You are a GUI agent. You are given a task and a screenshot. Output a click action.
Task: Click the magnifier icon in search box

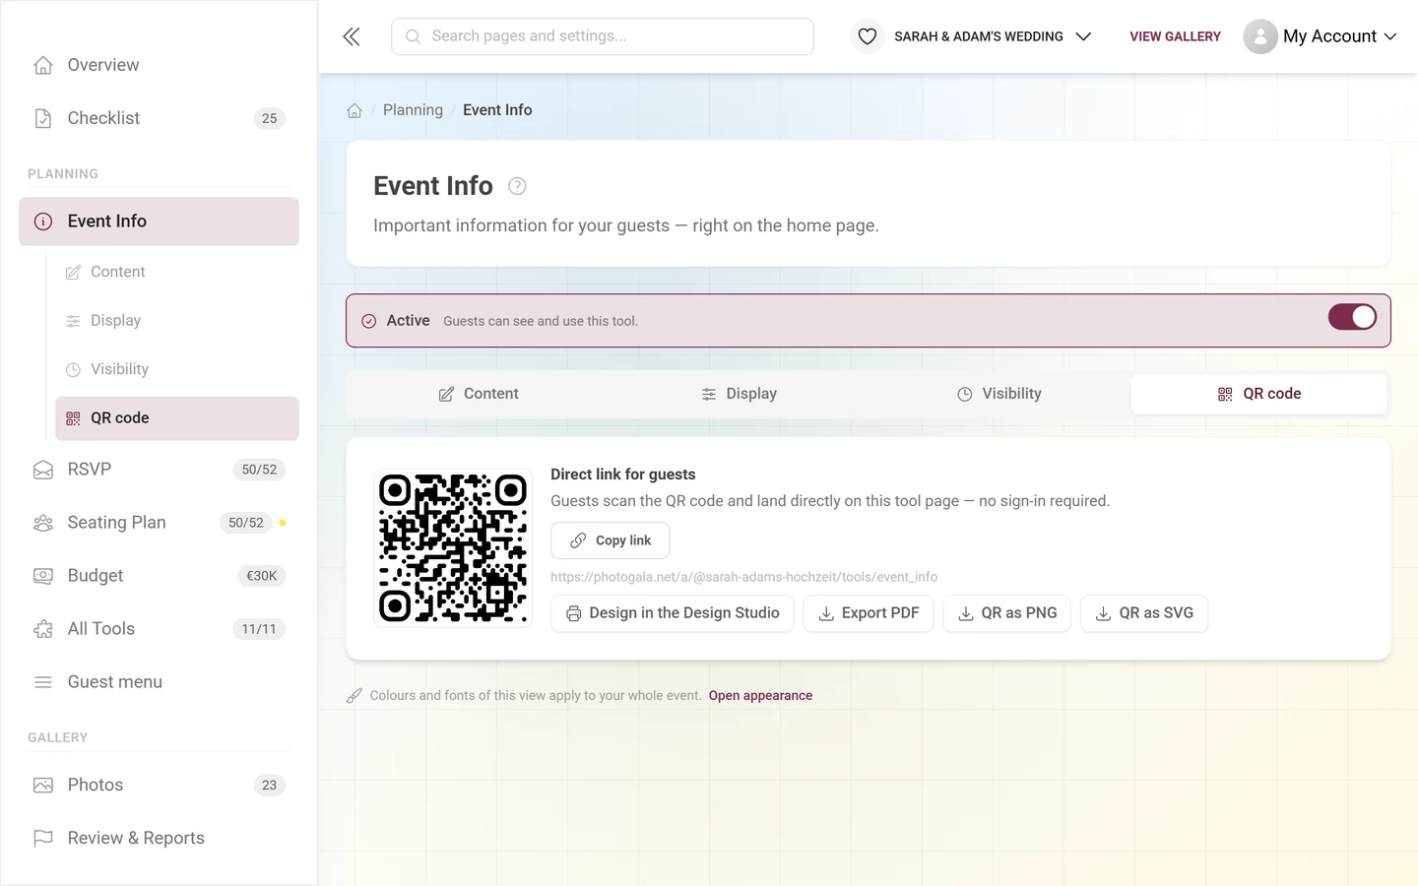coord(414,36)
